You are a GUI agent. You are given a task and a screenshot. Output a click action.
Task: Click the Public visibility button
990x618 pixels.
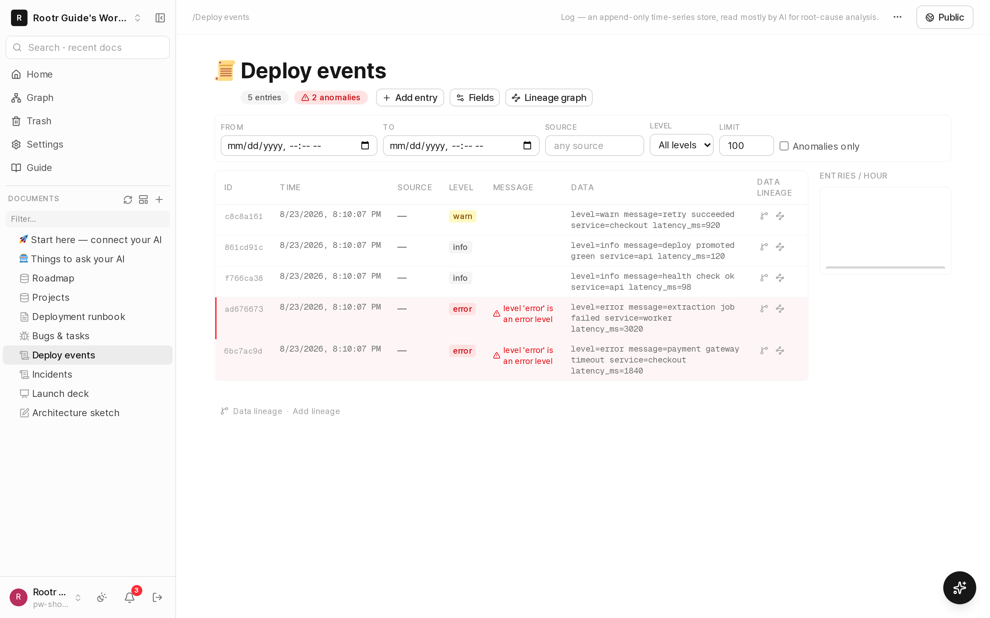[x=944, y=17]
